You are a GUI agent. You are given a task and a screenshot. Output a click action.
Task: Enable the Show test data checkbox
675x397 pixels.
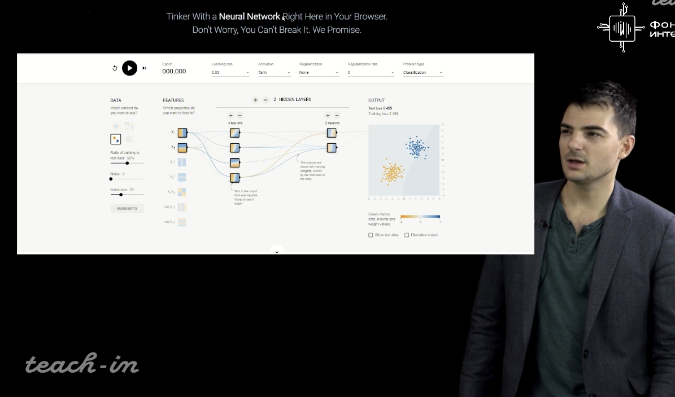tap(371, 235)
